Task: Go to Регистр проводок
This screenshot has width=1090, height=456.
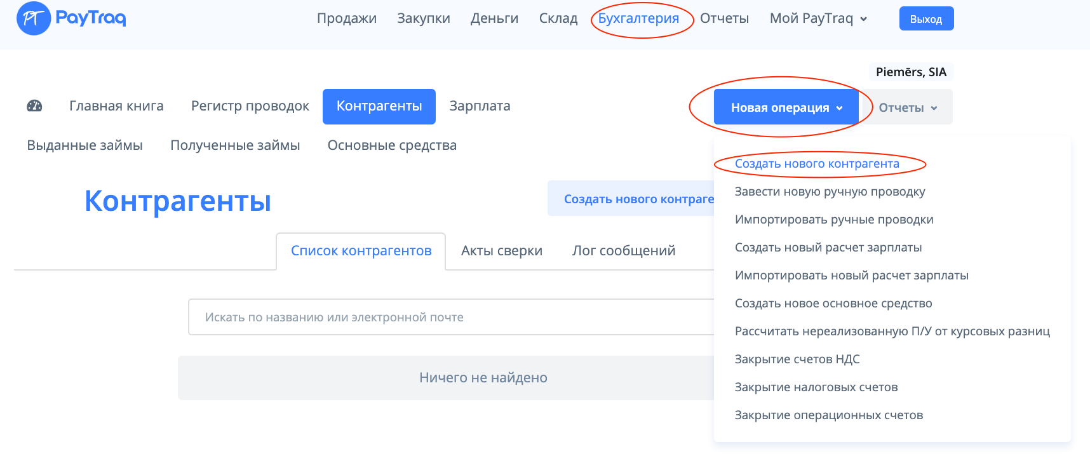Action: click(x=250, y=106)
